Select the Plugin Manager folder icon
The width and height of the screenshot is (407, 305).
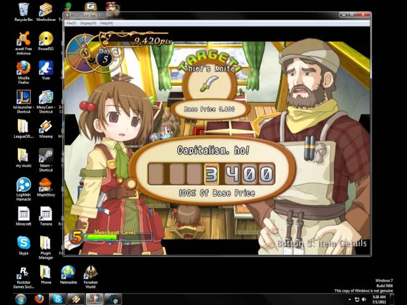click(x=46, y=248)
